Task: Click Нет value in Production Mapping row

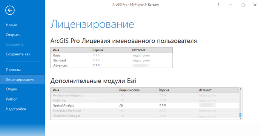Action: (122, 95)
